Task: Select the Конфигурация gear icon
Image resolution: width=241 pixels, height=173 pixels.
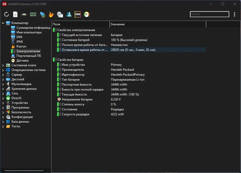Action: [x=8, y=117]
